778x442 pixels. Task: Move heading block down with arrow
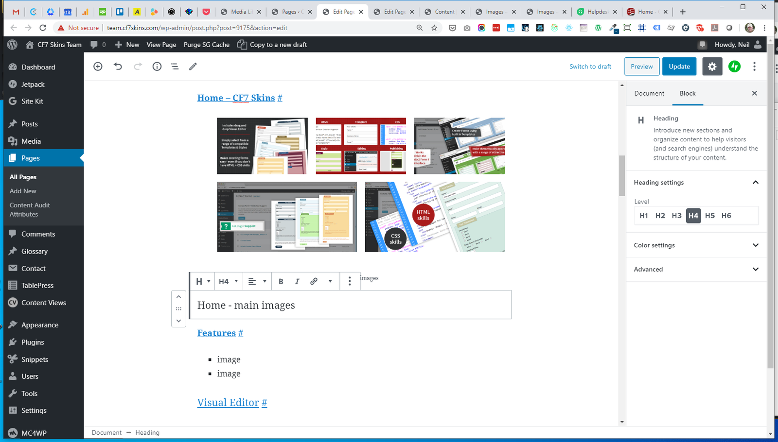pos(178,321)
